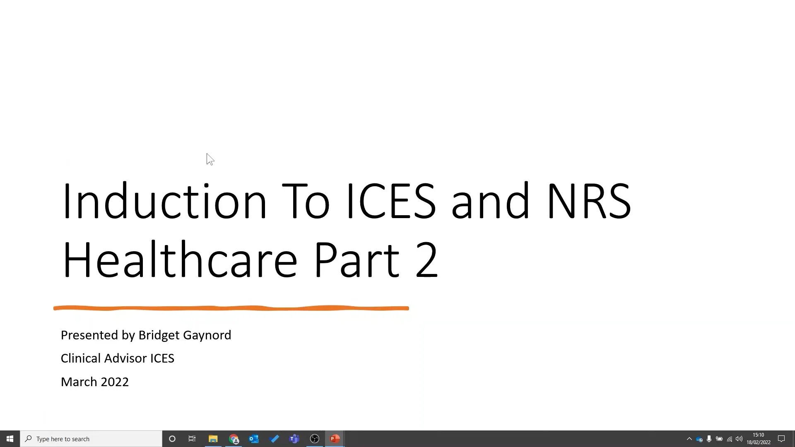The height and width of the screenshot is (447, 795).
Task: Click the PowerPoint taskbar icon
Action: point(335,439)
